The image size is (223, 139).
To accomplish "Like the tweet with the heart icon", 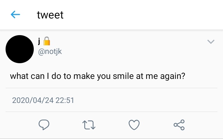I will (134, 125).
